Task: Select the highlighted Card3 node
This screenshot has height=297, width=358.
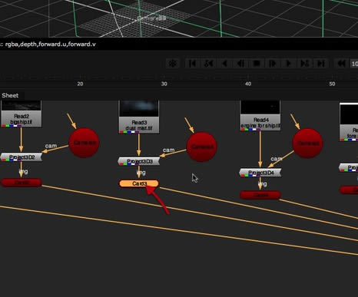Action: 139,183
